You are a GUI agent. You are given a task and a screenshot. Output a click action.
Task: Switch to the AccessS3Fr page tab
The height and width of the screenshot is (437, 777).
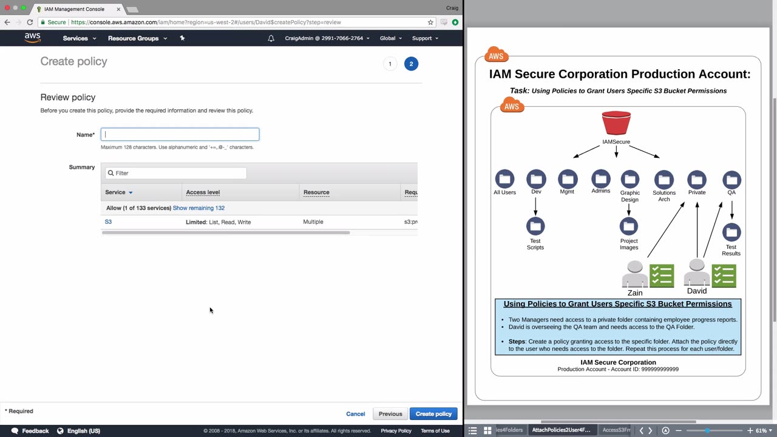pyautogui.click(x=616, y=430)
